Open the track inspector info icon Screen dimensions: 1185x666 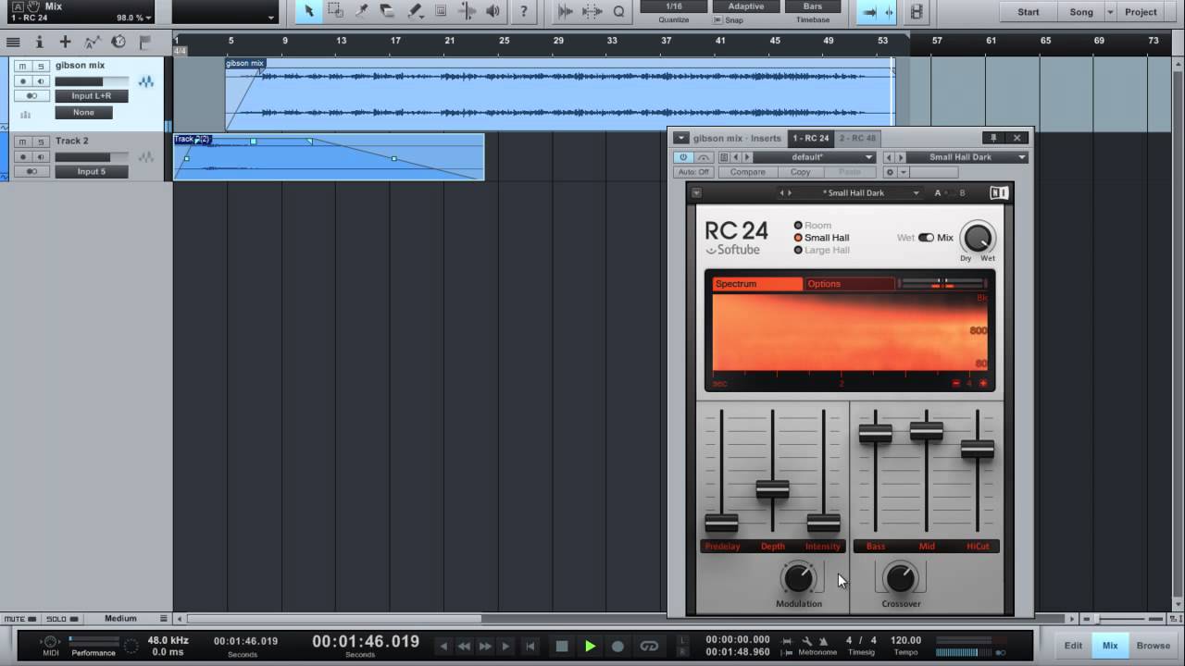[39, 42]
